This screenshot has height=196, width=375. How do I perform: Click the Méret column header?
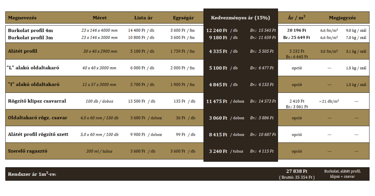coord(100,18)
